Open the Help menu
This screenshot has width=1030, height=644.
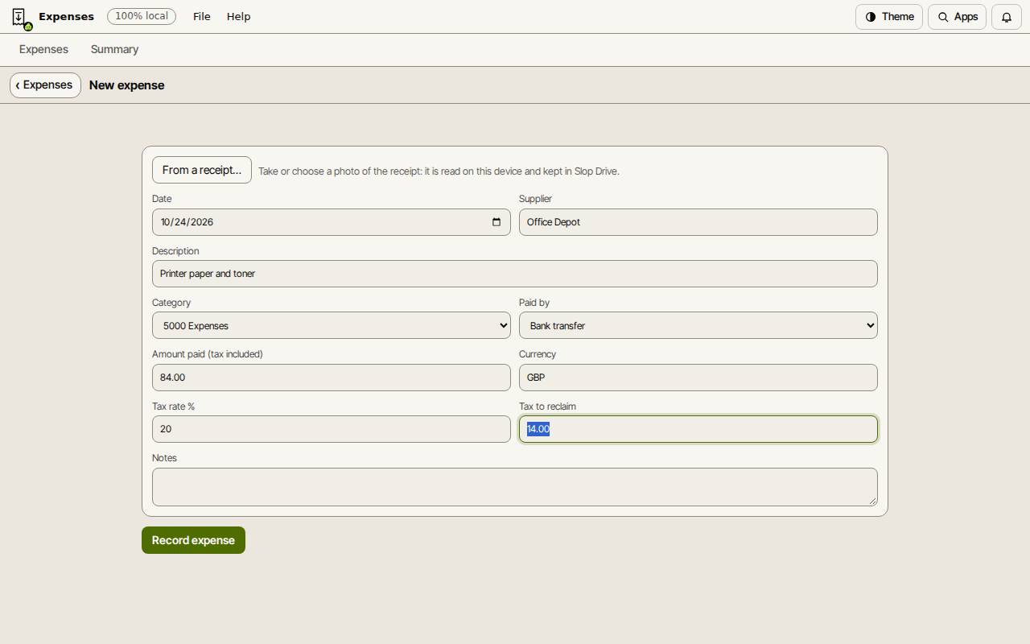pyautogui.click(x=239, y=17)
